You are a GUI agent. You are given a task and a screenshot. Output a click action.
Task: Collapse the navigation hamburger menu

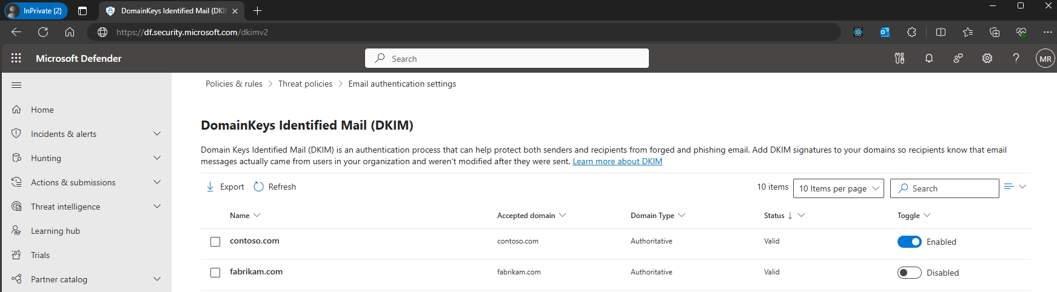tap(16, 85)
